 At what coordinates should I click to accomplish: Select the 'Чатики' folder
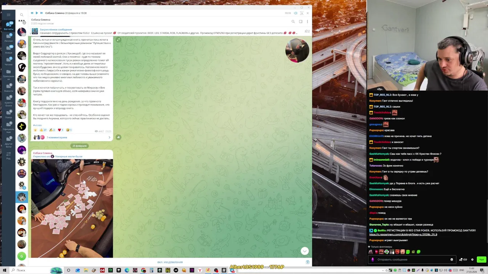click(x=8, y=61)
